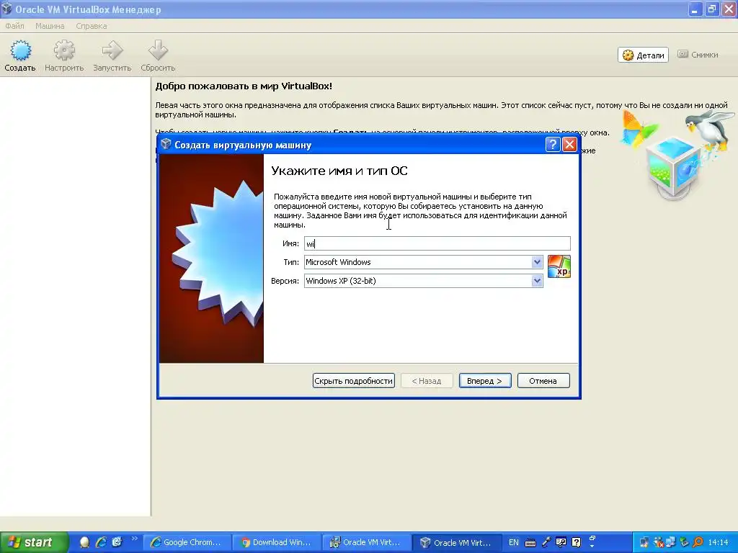Switch to Google Chrome taskbar item
Image resolution: width=738 pixels, height=553 pixels.
[187, 542]
